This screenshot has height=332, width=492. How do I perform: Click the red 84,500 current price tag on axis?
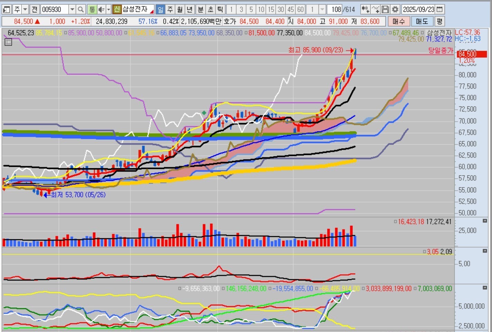472,54
